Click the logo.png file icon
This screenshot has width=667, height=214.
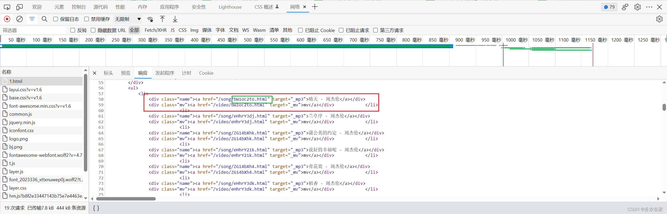pyautogui.click(x=5, y=139)
